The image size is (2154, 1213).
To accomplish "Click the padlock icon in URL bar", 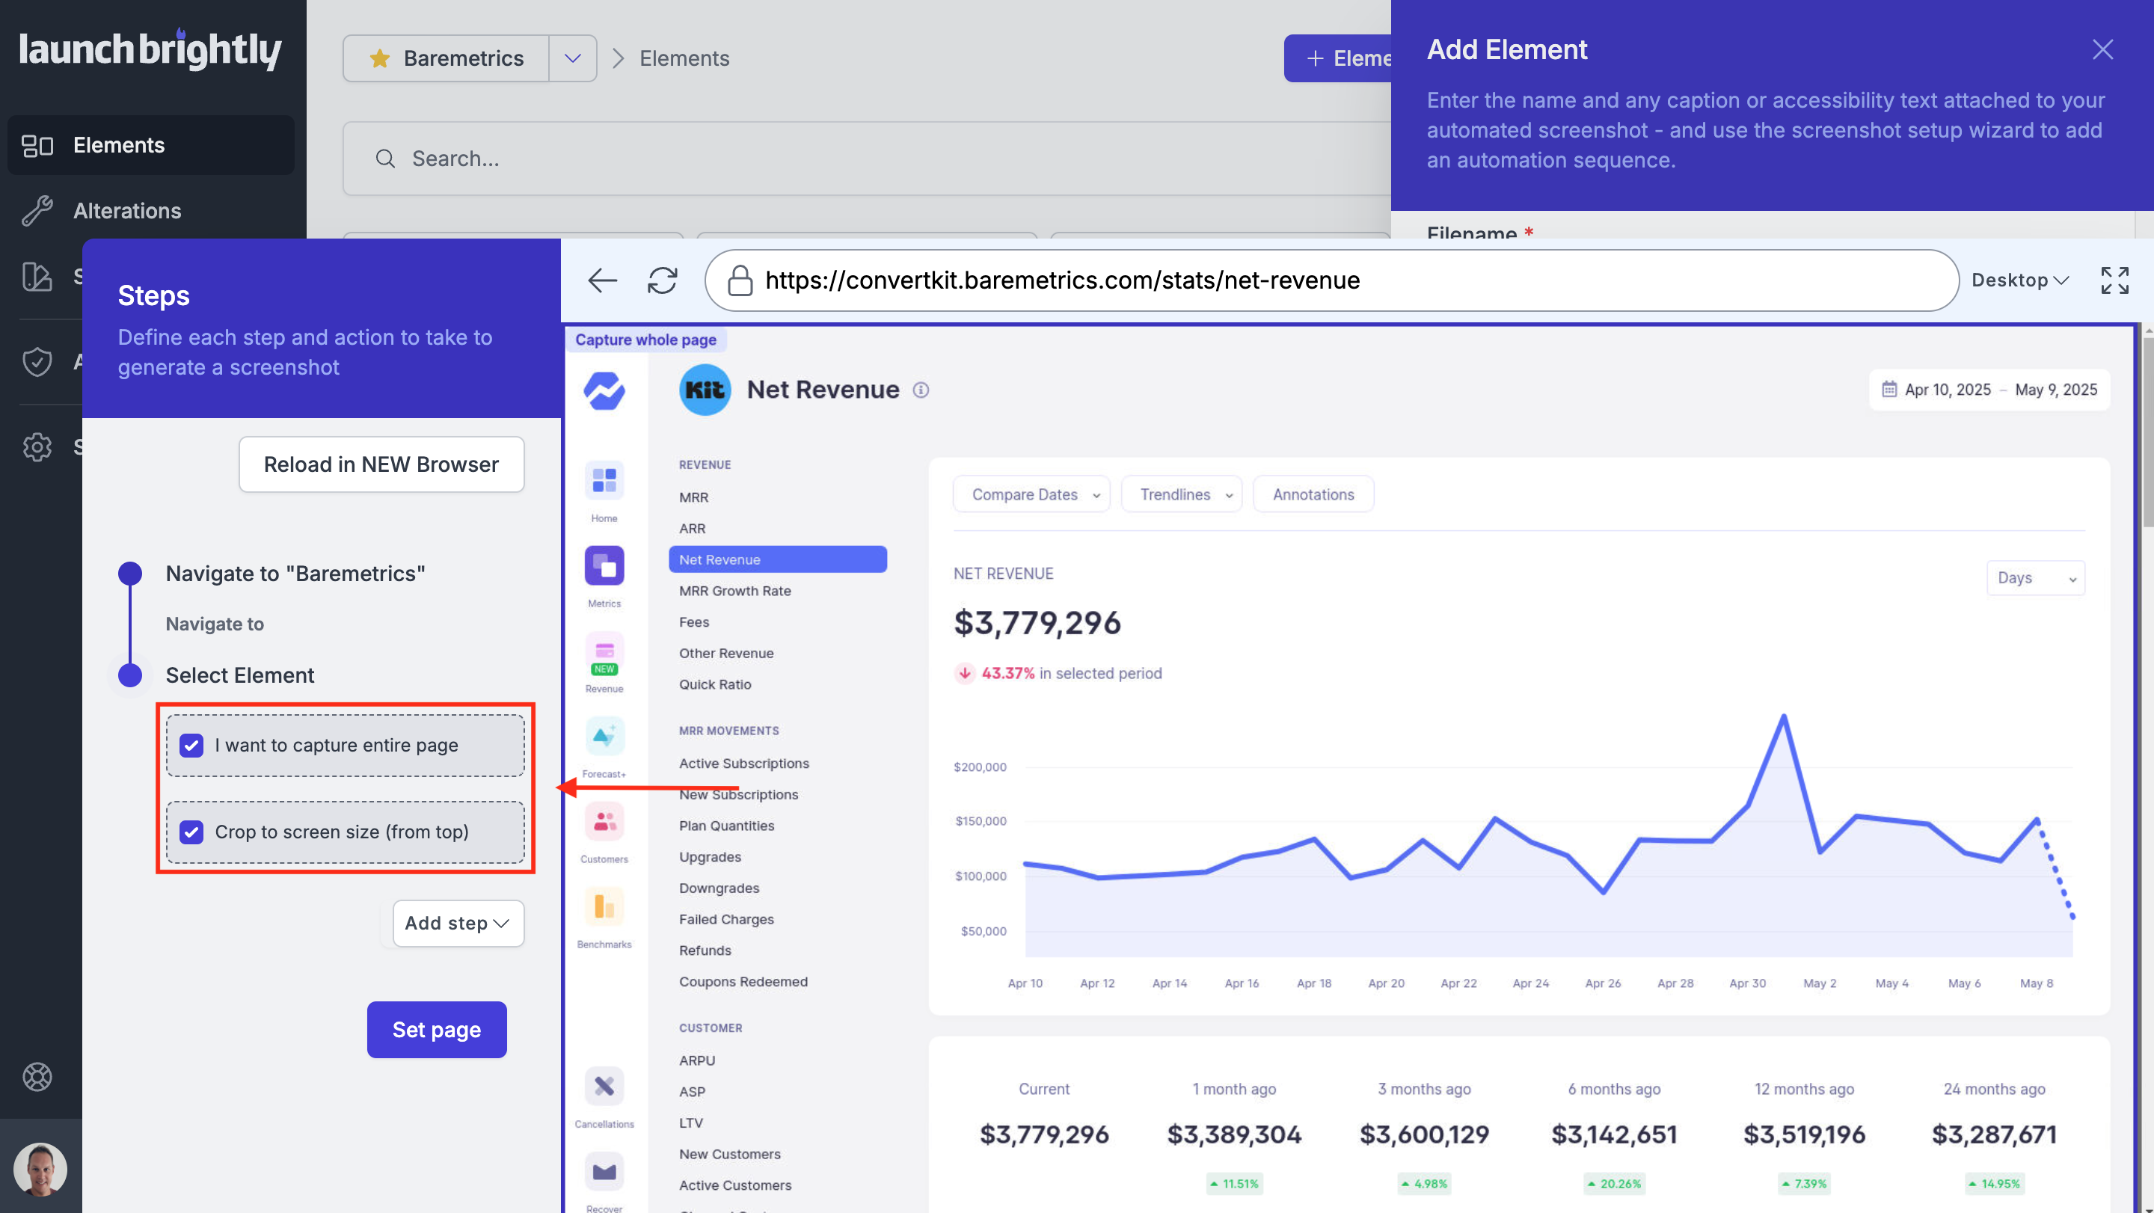I will point(740,281).
